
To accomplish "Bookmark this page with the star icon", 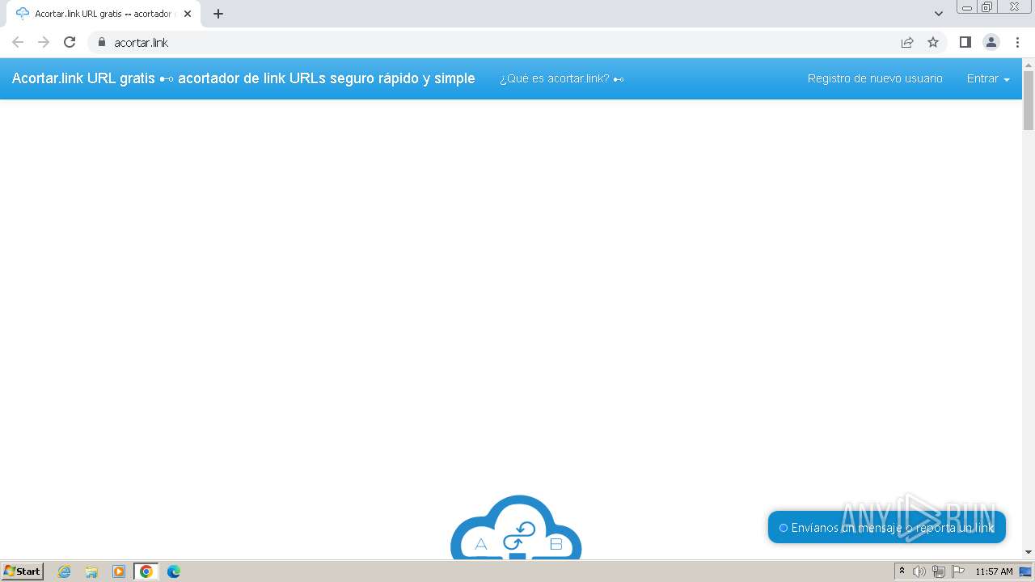I will pos(933,42).
